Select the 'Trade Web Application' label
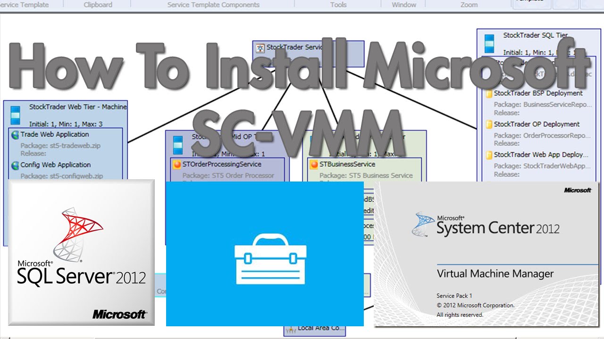Viewport: 604px width, 339px height. (56, 134)
